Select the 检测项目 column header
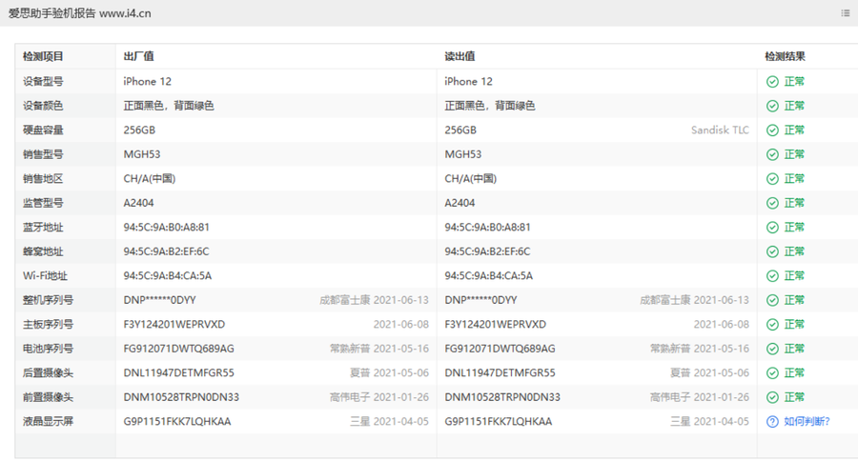 pyautogui.click(x=43, y=56)
